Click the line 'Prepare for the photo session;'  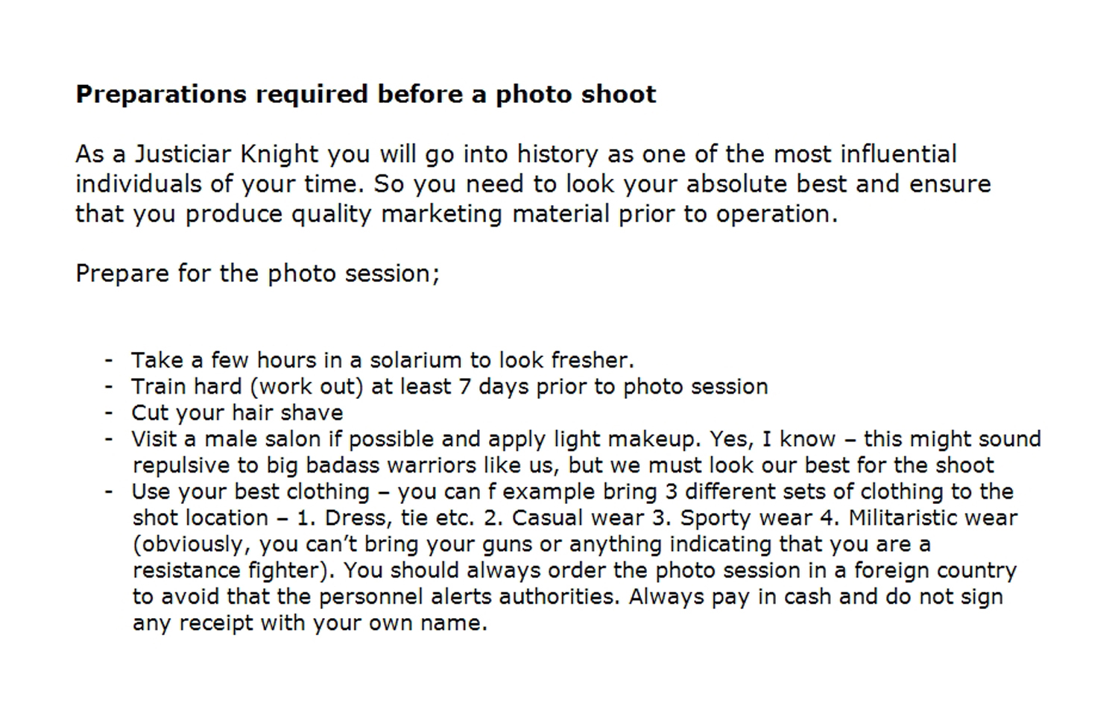[257, 274]
